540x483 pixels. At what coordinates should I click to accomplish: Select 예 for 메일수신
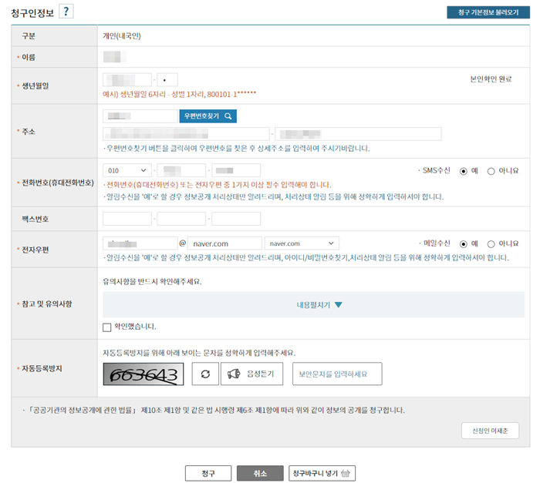(464, 244)
